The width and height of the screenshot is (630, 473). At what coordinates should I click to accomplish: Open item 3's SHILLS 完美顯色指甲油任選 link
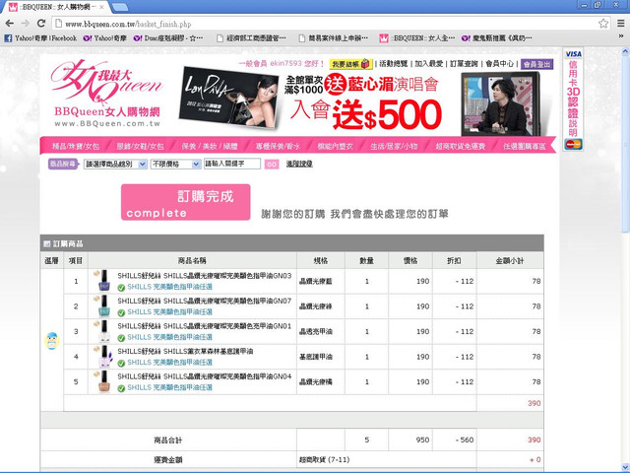point(169,337)
